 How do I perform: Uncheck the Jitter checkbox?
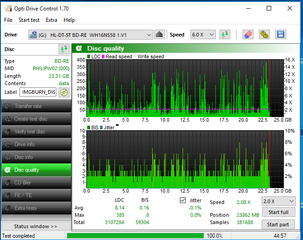pyautogui.click(x=183, y=200)
